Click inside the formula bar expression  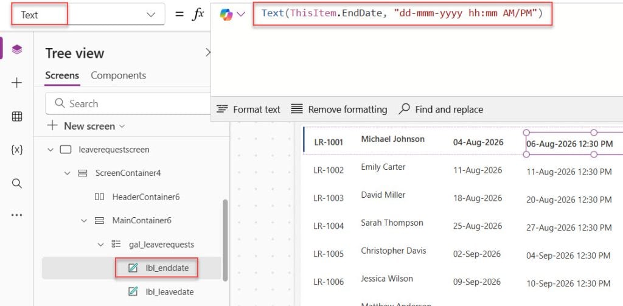402,13
